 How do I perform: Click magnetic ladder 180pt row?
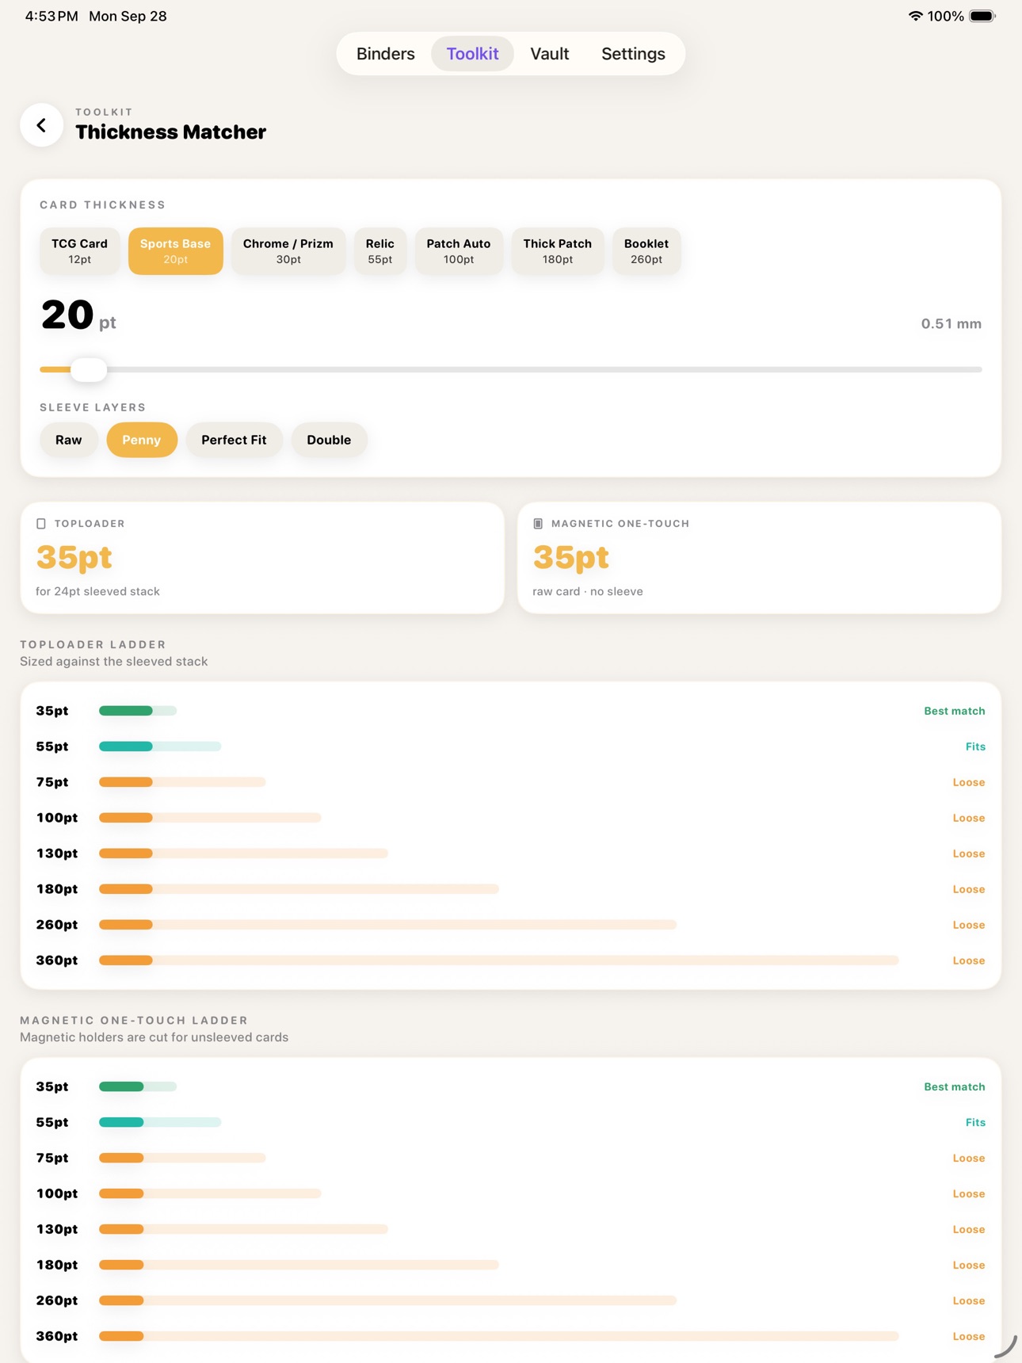coord(511,1265)
